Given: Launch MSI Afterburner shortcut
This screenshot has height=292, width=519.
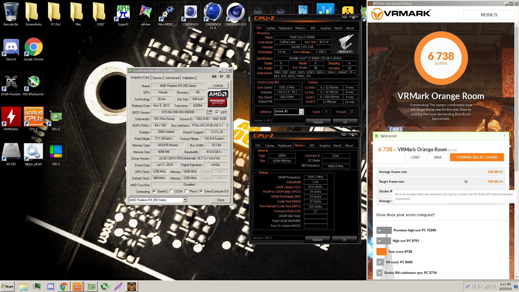Looking at the screenshot, I should pos(33,84).
